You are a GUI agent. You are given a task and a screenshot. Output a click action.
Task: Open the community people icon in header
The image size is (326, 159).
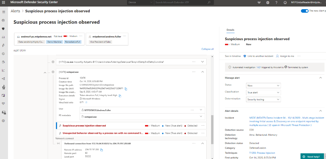(x=259, y=3)
